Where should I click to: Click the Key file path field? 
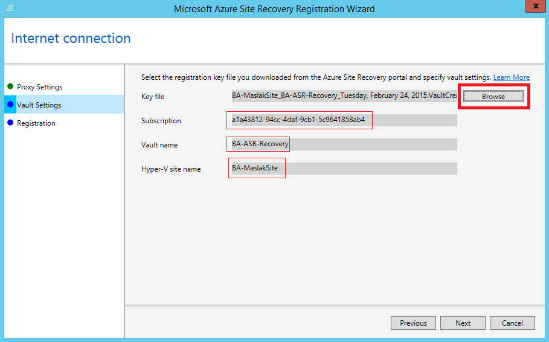tap(344, 95)
